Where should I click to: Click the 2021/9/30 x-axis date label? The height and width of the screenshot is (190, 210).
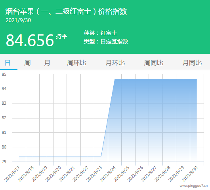(190, 174)
